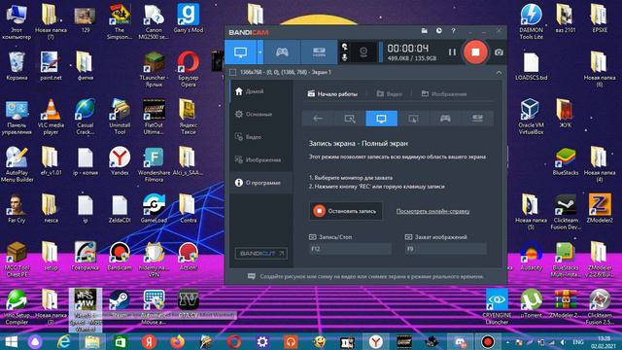622x350 pixels.
Task: Click the Bandicam record icon in the taskbar
Action: click(488, 341)
